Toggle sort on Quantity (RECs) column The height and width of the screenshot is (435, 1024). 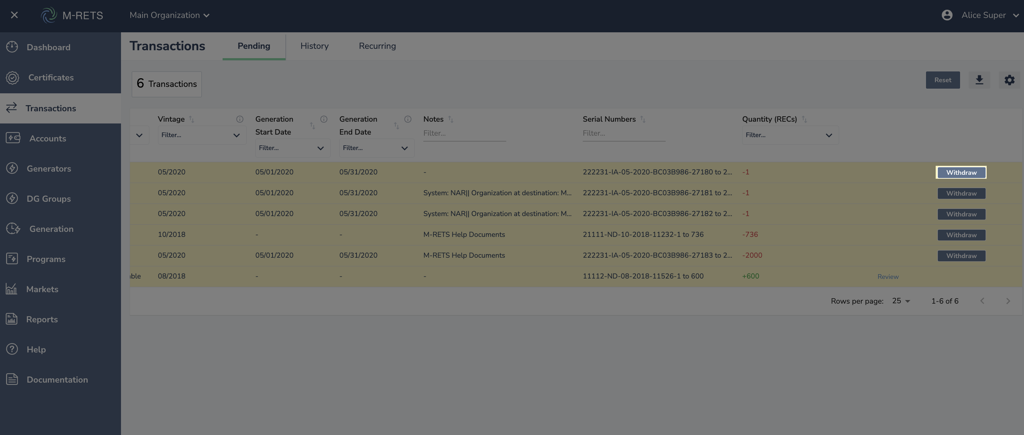click(x=804, y=119)
